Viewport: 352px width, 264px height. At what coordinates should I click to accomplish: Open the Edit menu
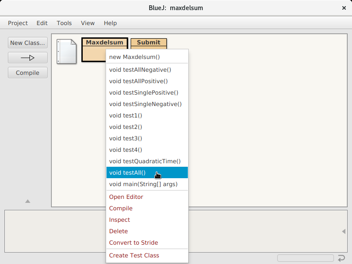click(x=42, y=23)
